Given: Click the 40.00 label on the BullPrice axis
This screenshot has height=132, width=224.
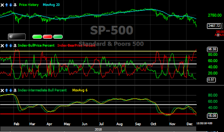Looking at the screenshot, I should (213, 67).
